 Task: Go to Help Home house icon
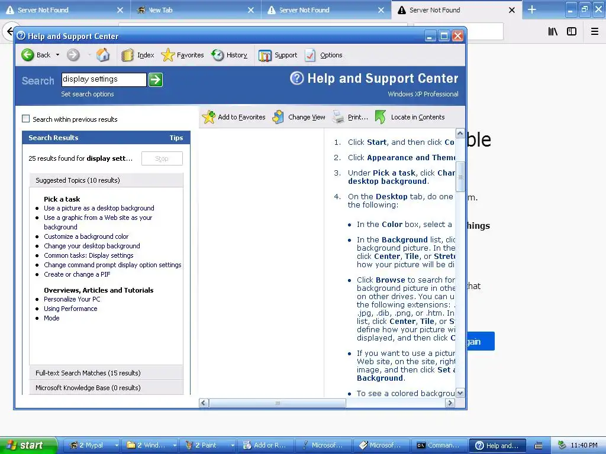pos(103,55)
